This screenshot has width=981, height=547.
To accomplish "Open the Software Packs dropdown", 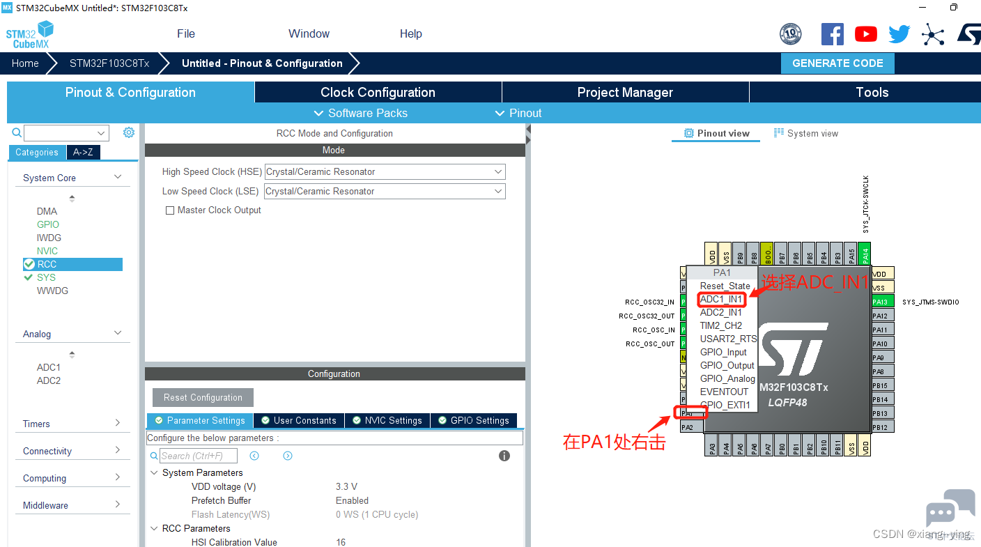I will (x=361, y=113).
